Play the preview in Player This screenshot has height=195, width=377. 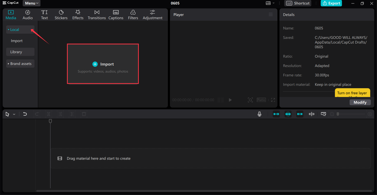click(230, 100)
